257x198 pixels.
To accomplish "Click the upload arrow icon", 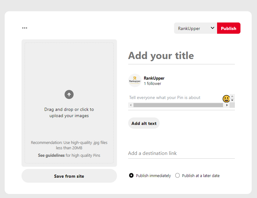I will 69,94.
